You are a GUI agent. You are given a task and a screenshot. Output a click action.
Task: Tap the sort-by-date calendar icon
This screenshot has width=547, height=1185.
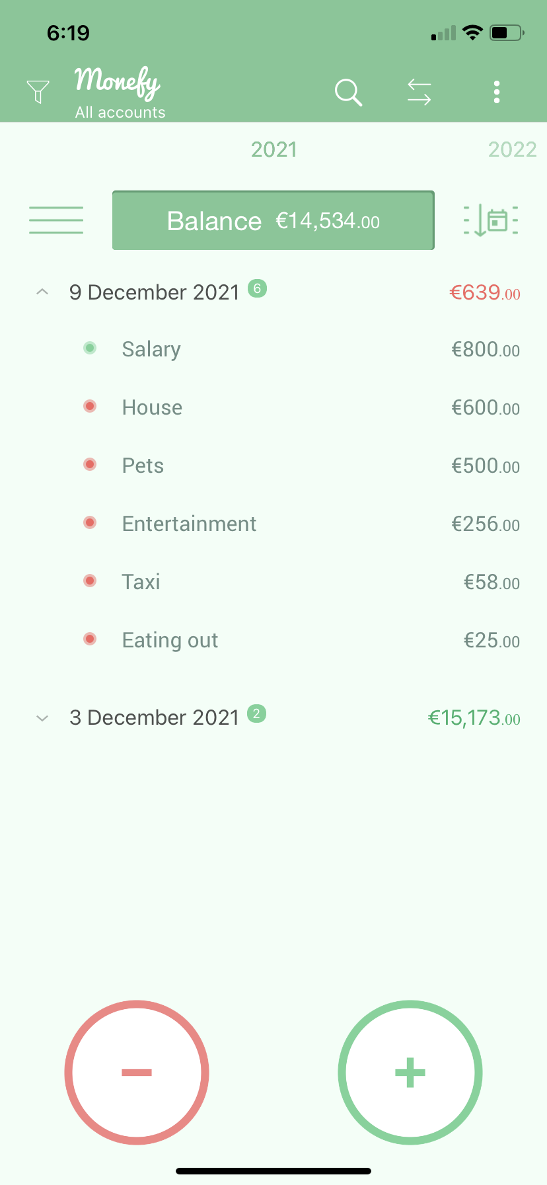click(491, 220)
